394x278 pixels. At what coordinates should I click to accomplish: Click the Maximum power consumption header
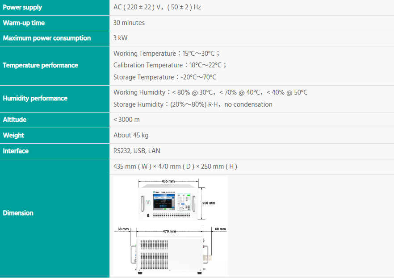click(46, 38)
